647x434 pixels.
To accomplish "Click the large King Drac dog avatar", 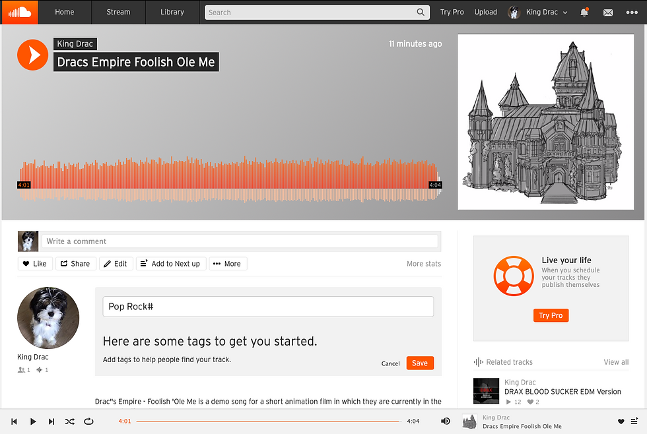I will click(48, 318).
